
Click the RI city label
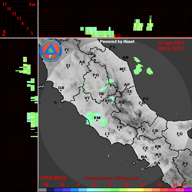click(x=107, y=101)
